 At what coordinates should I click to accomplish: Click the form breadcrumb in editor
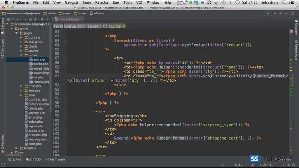58,26
